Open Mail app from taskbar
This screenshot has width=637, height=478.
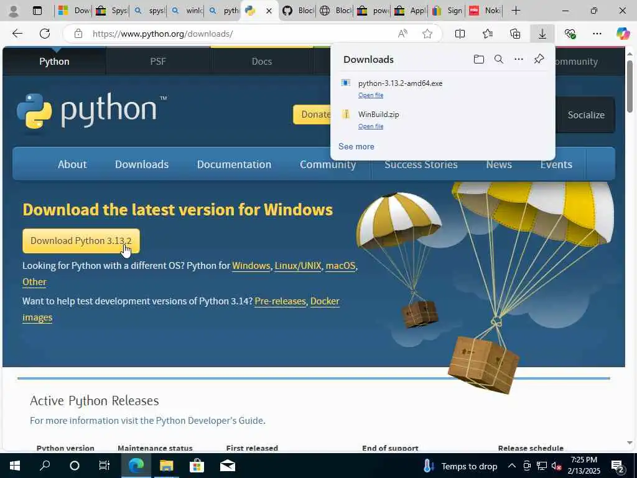click(228, 466)
